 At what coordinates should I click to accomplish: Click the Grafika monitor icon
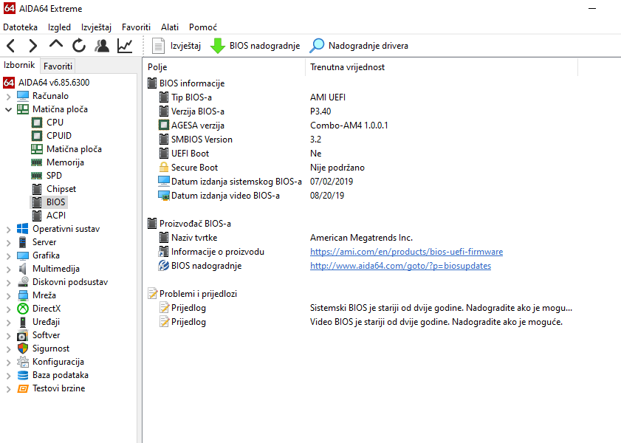(23, 255)
